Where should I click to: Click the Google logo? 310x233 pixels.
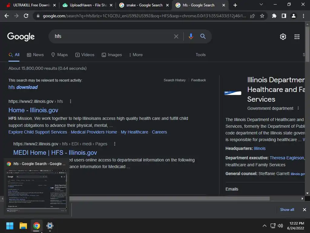21,37
